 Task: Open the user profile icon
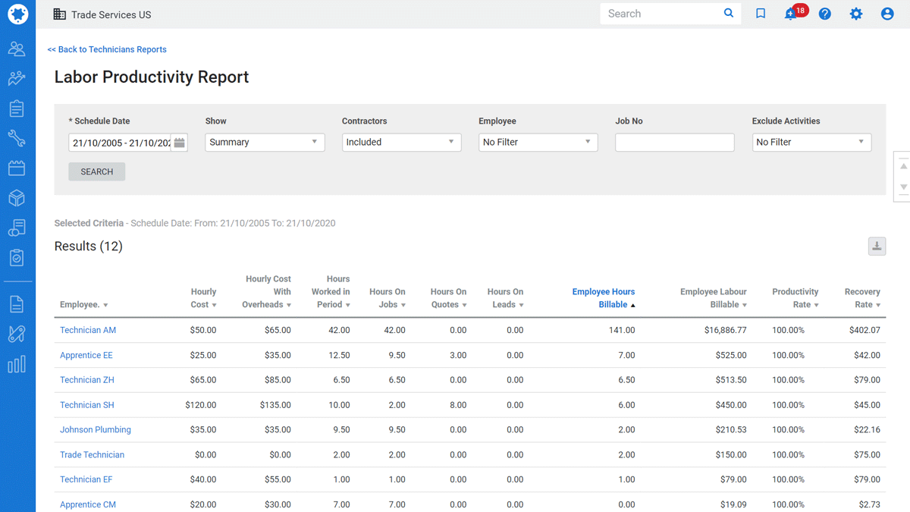point(887,14)
